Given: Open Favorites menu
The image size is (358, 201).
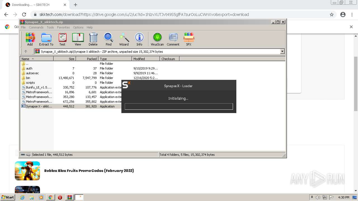Looking at the screenshot, I should 63,27.
